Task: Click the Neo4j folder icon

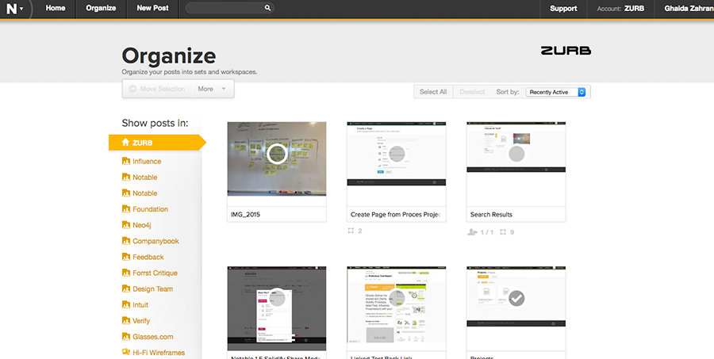Action: [x=126, y=225]
